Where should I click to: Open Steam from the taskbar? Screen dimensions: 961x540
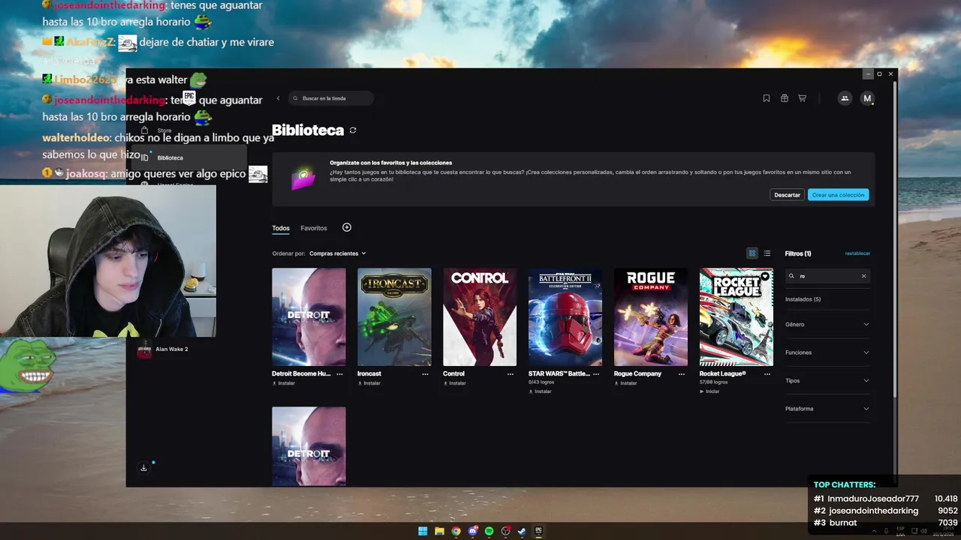click(x=522, y=531)
